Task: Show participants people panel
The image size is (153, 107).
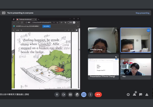Action: coord(135,95)
